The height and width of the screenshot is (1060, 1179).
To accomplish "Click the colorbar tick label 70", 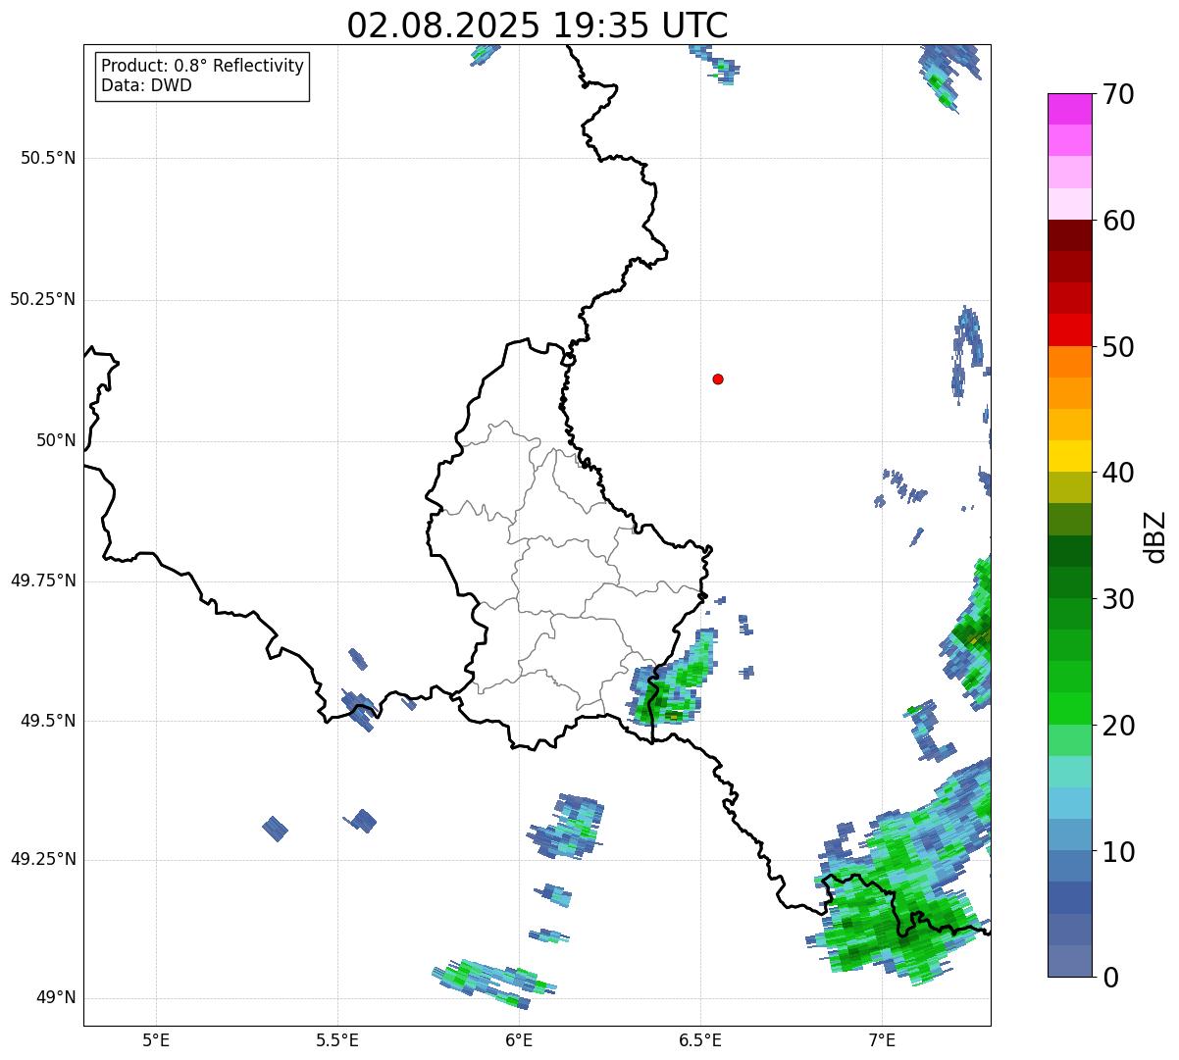I will [1119, 94].
